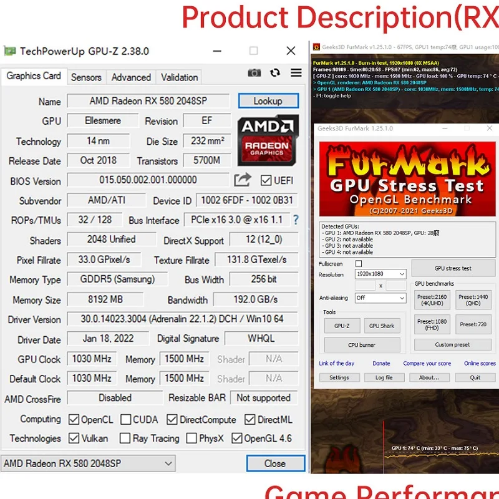Switch to the Graphics Card tab
Viewport: 499px width, 499px height.
pos(34,76)
